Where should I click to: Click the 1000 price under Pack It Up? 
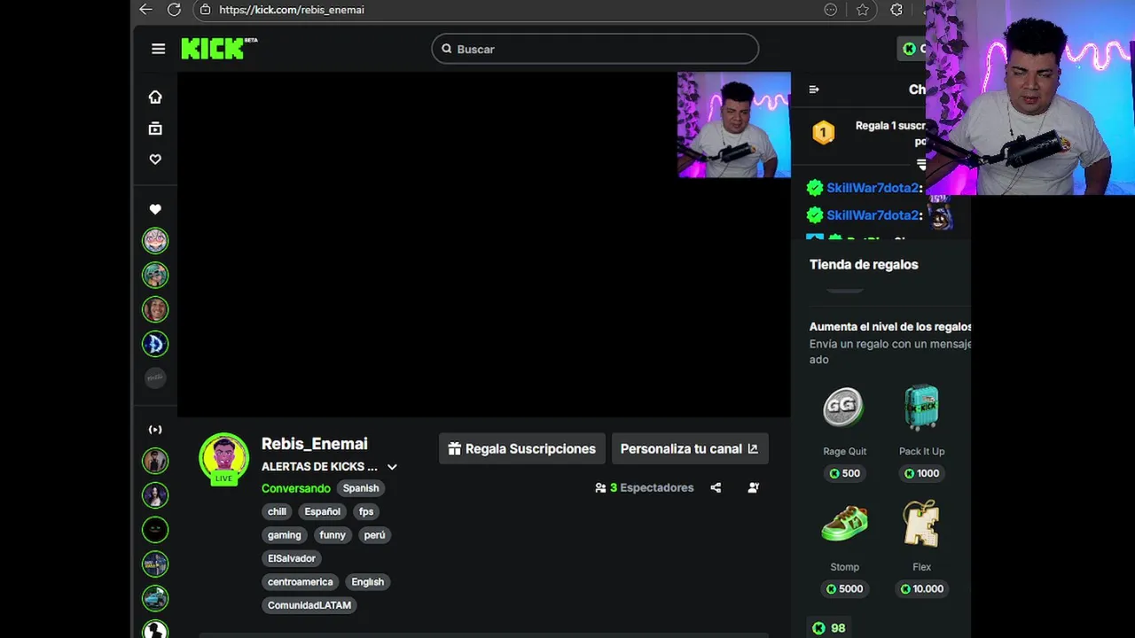(x=921, y=473)
